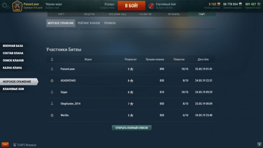This screenshot has height=148, width=263.
Task: Click Выбрать тип боя selector
Action: pyautogui.click(x=164, y=8)
